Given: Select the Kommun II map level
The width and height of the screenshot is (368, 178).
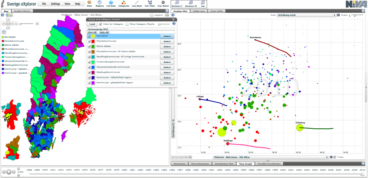Looking at the screenshot, I should click(191, 4).
